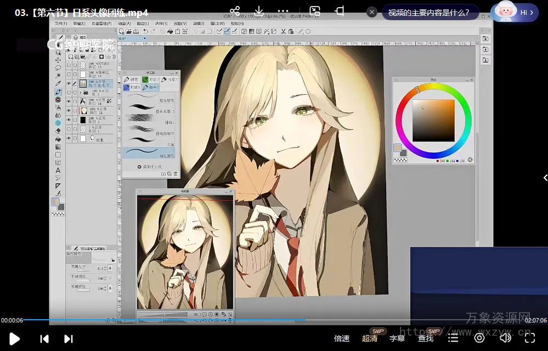Select the eyedropper tool in the left toolbar
Screen dimensions: 548x351
click(x=58, y=83)
